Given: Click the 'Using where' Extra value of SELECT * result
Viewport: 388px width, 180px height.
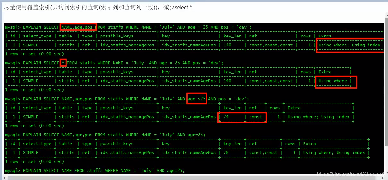Looking at the screenshot, I should click(333, 81).
